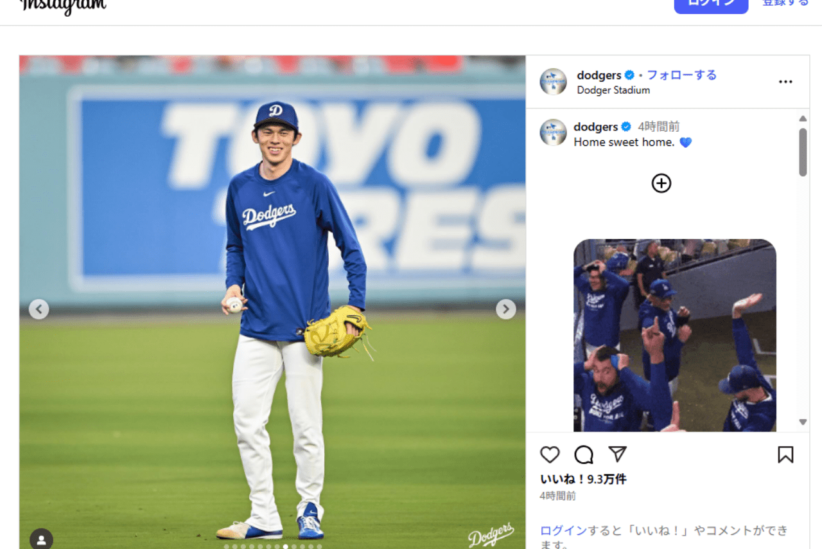
Task: Click the dodgers profile avatar thumbnail
Action: [553, 82]
